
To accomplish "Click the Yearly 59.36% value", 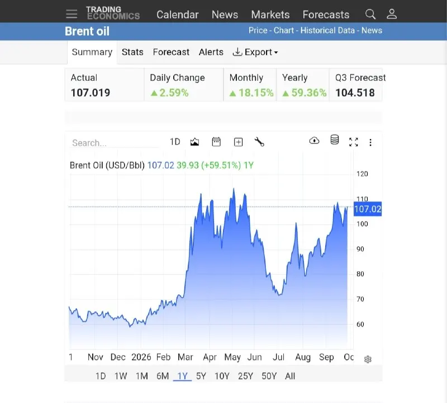I will point(304,93).
